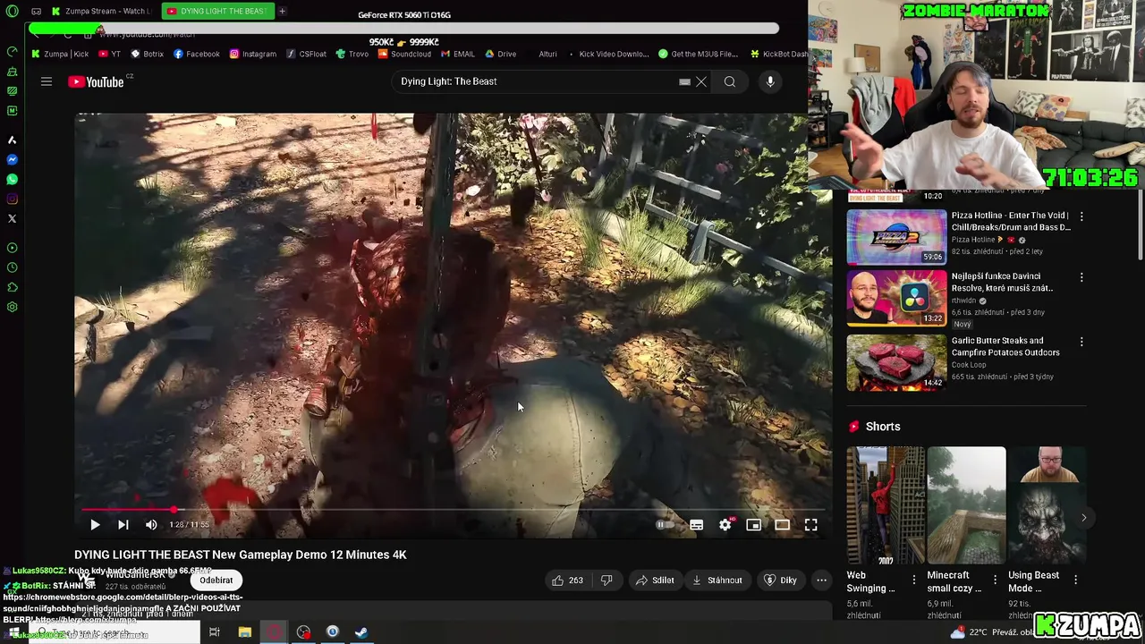Open Opera GX menu logo
Image resolution: width=1145 pixels, height=644 pixels.
12,11
